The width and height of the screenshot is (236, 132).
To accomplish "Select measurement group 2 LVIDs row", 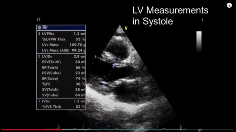I will click(x=61, y=57).
